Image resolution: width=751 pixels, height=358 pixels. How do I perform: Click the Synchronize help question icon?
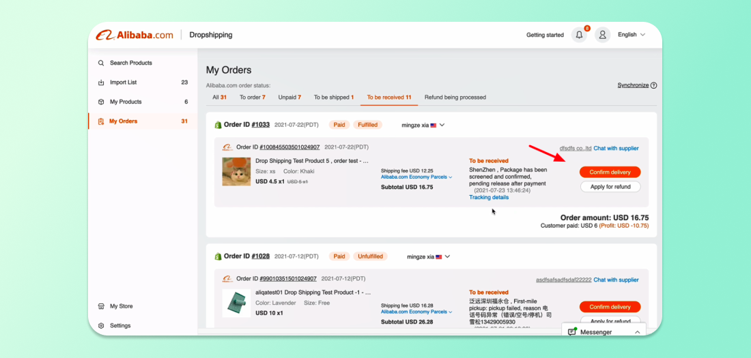coord(654,86)
